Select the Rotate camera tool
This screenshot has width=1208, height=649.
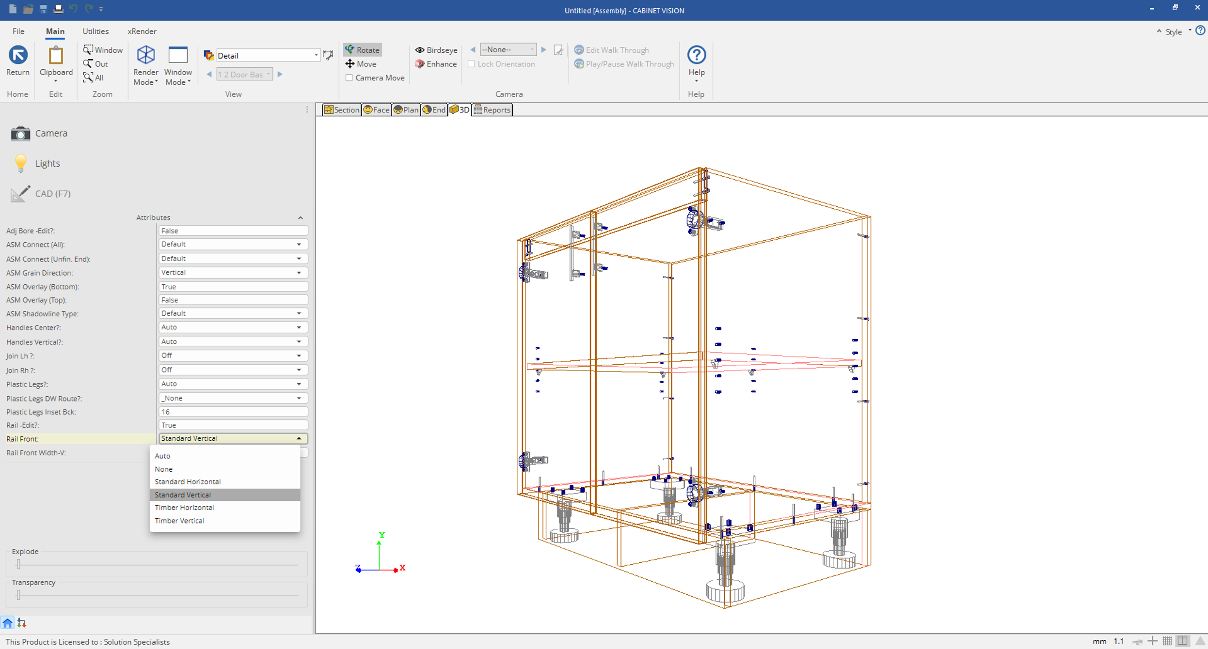(x=362, y=50)
